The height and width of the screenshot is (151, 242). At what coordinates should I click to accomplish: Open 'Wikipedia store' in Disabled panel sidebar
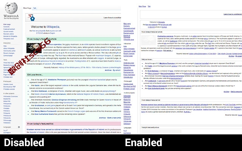[9, 39]
